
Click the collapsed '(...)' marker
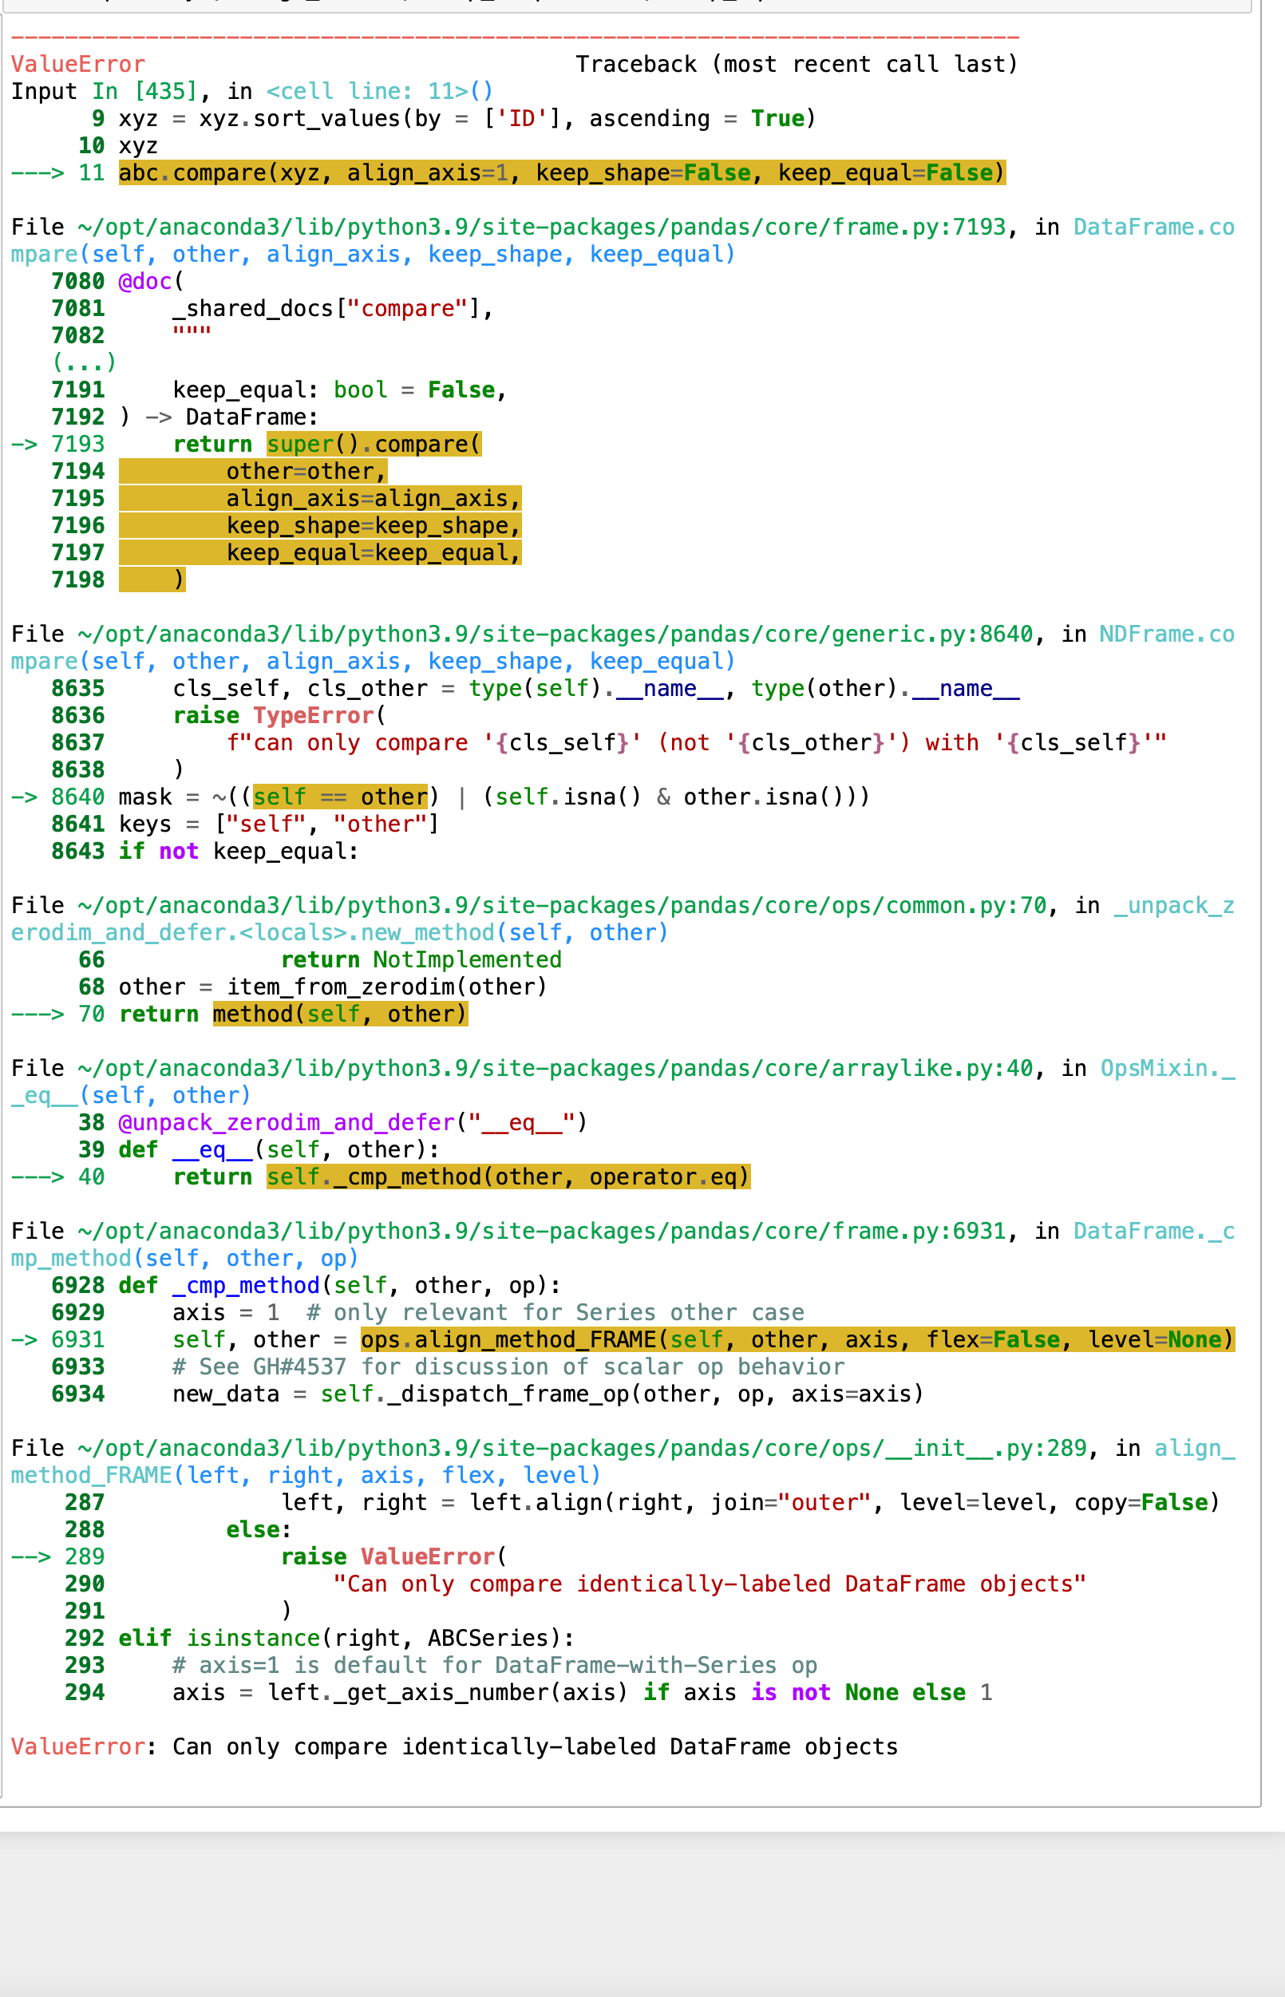(85, 362)
